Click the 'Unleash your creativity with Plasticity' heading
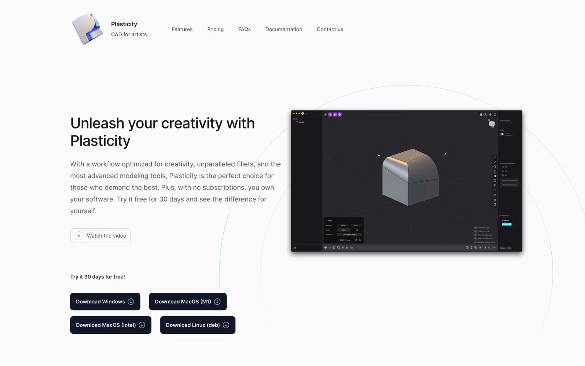This screenshot has width=585, height=366. tap(163, 132)
